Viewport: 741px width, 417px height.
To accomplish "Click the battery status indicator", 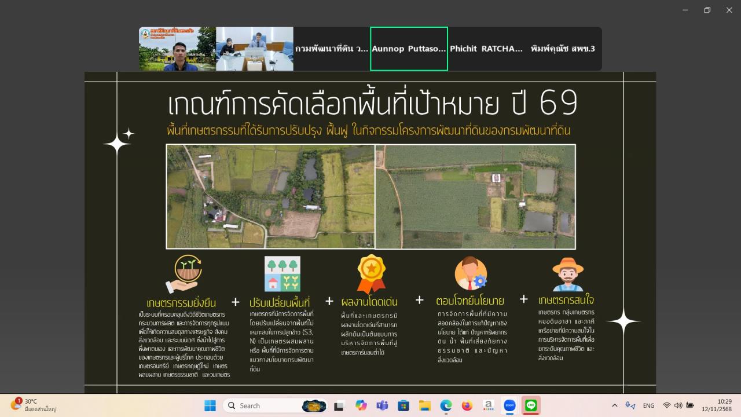I will click(690, 405).
